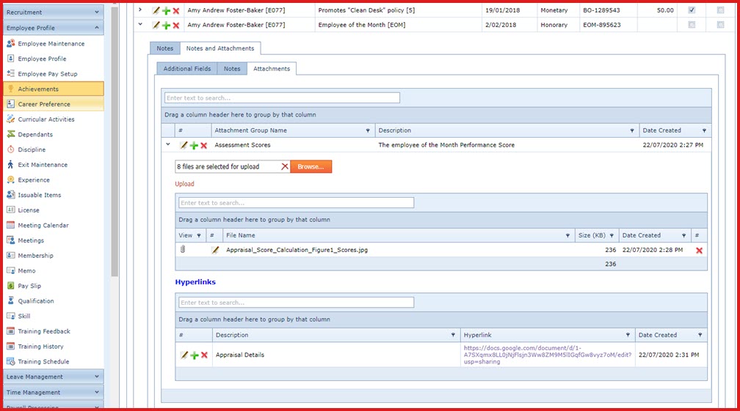Delete the Appraisal_Score_Calculation file with red X
This screenshot has height=411, width=740.
[x=699, y=251]
